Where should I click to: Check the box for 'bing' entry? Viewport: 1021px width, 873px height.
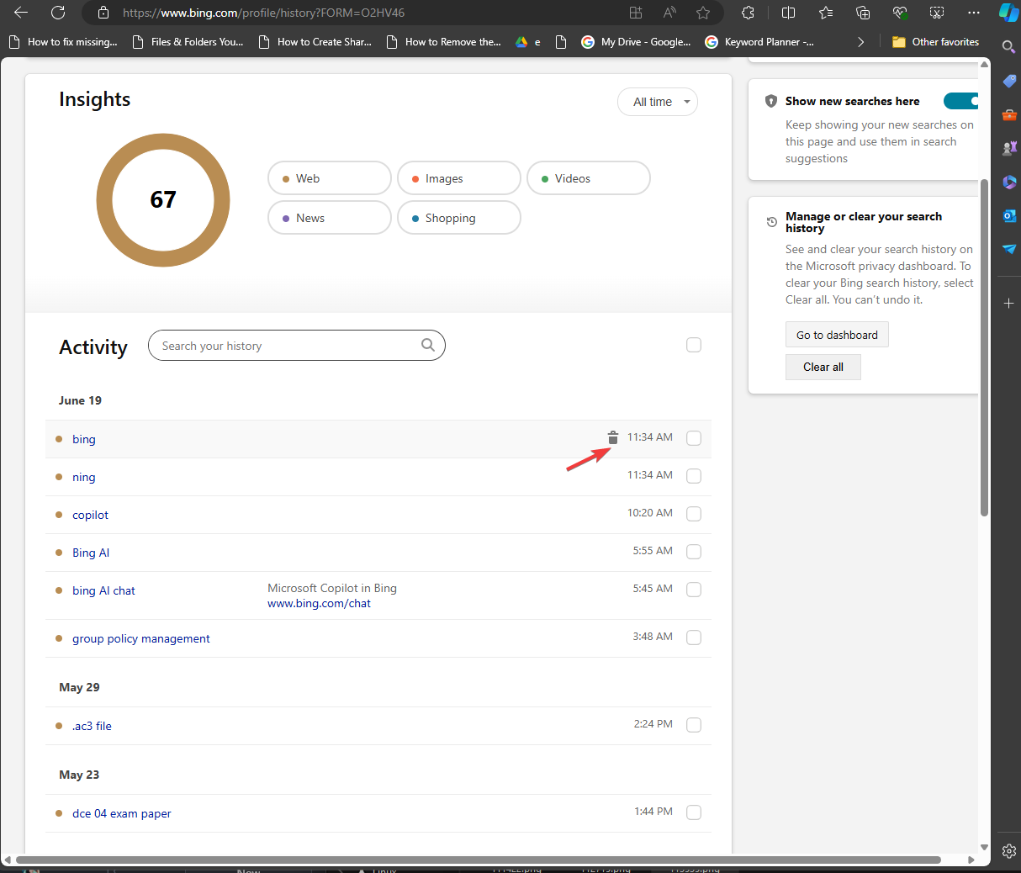point(694,438)
